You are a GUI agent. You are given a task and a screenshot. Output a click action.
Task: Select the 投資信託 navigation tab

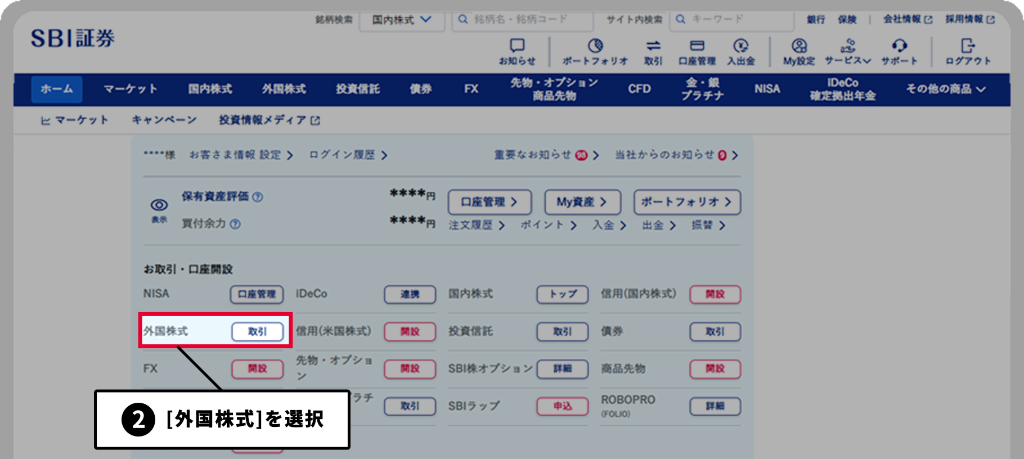tap(358, 89)
